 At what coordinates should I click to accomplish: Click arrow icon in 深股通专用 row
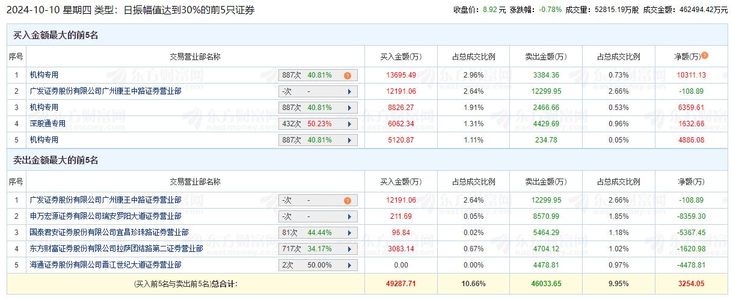(x=349, y=124)
